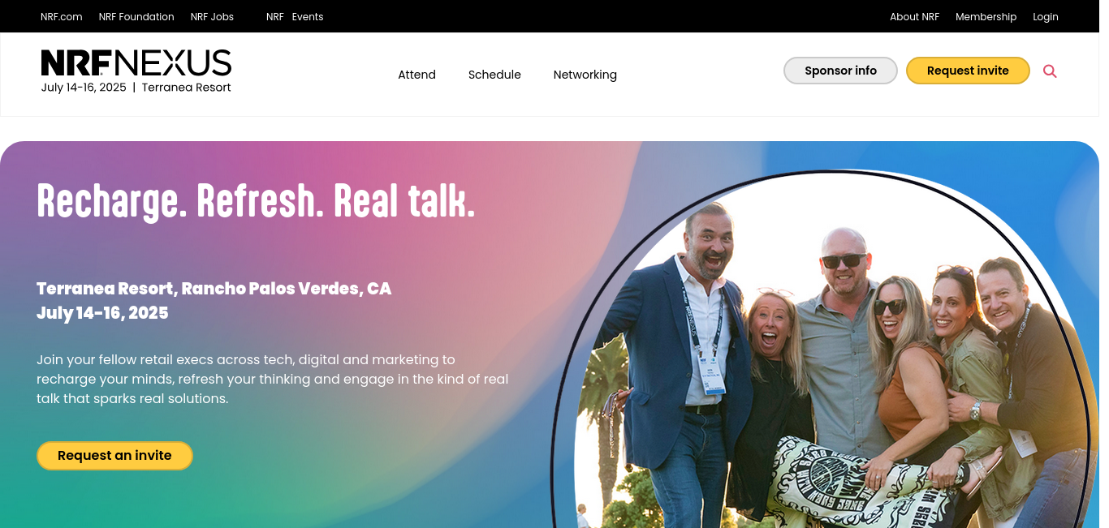Click the Request invite header button
1109x528 pixels.
point(968,71)
